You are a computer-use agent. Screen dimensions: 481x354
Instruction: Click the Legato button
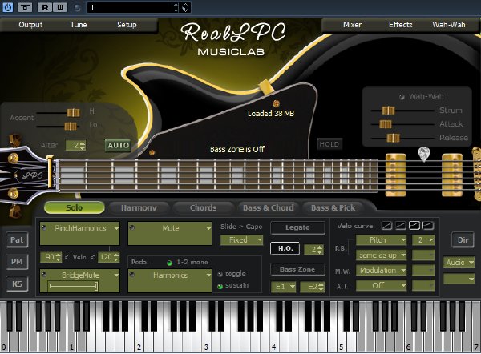click(x=297, y=227)
